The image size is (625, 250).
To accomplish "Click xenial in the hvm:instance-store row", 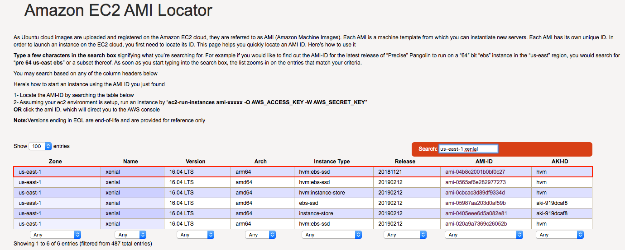I will pyautogui.click(x=133, y=193).
